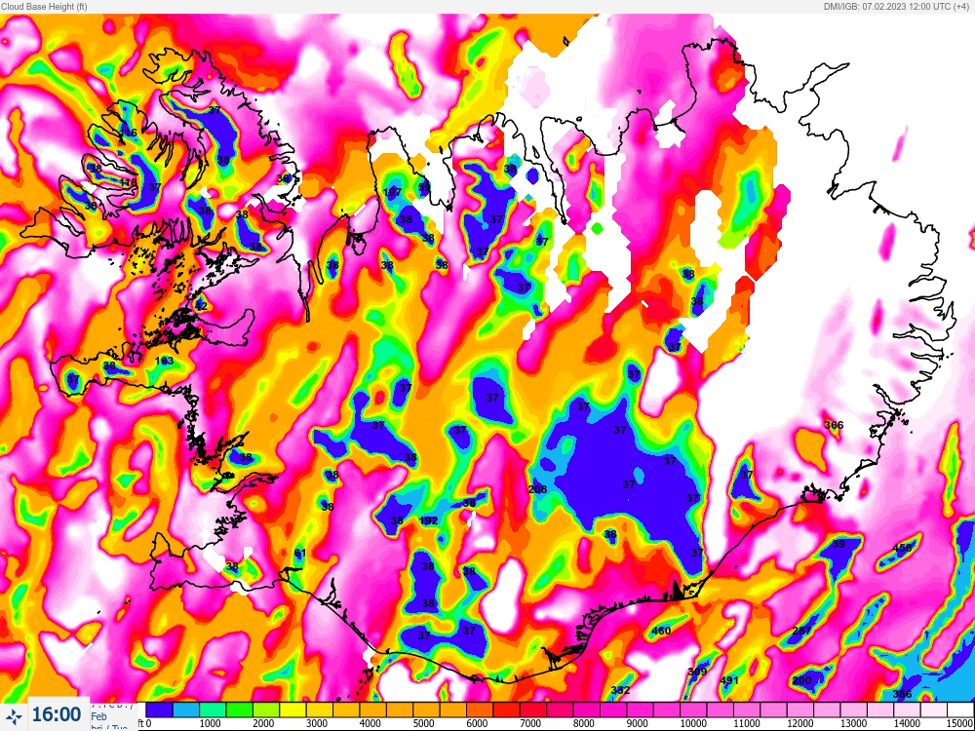Click the 192 value on the map

tap(429, 520)
